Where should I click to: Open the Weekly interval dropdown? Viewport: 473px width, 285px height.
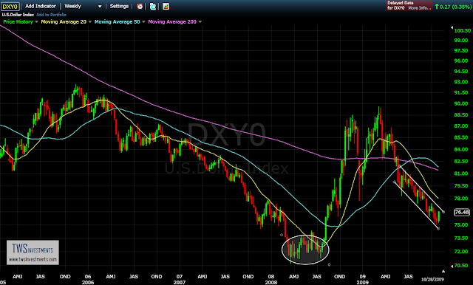tap(83, 6)
